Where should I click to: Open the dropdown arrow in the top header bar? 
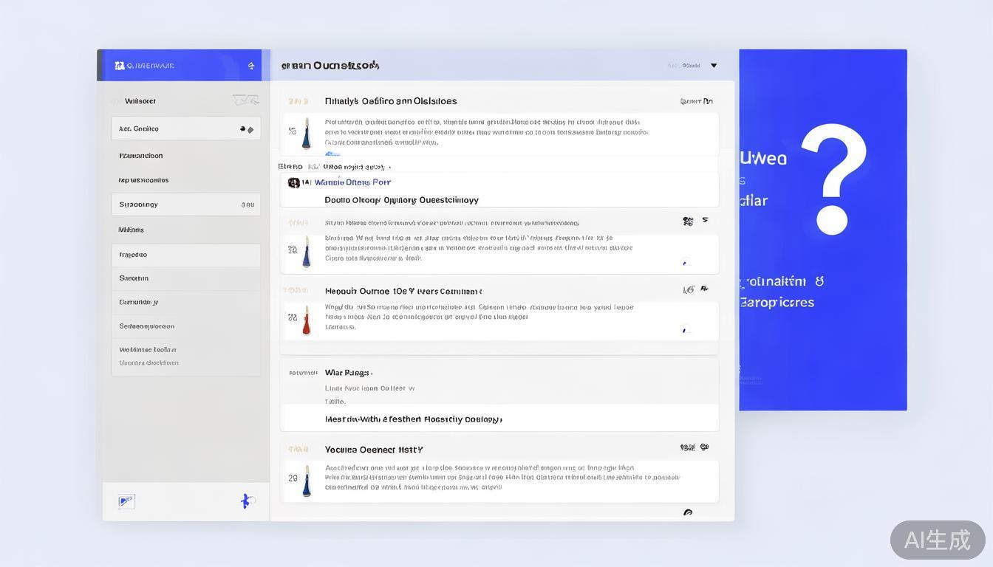(714, 66)
